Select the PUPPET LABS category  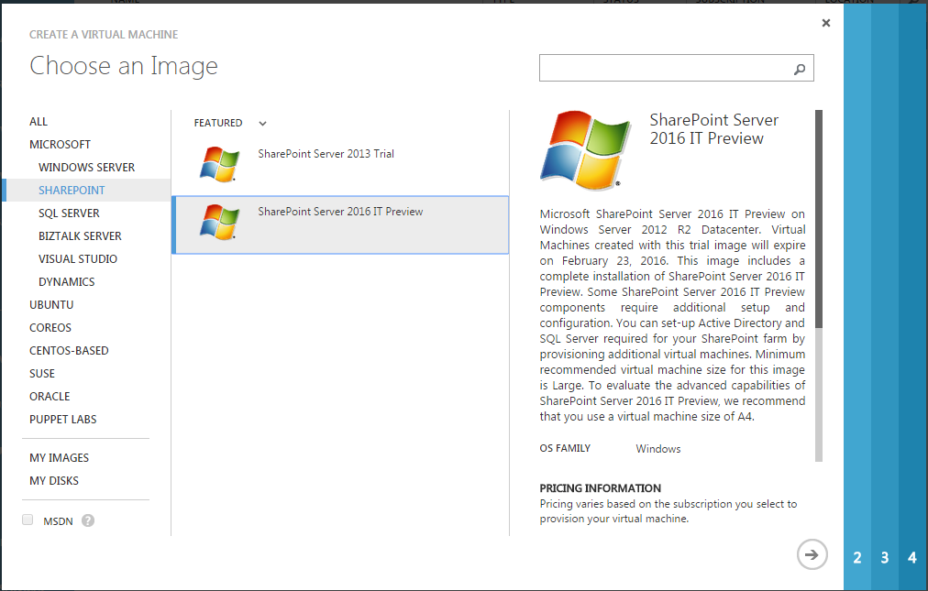click(62, 420)
